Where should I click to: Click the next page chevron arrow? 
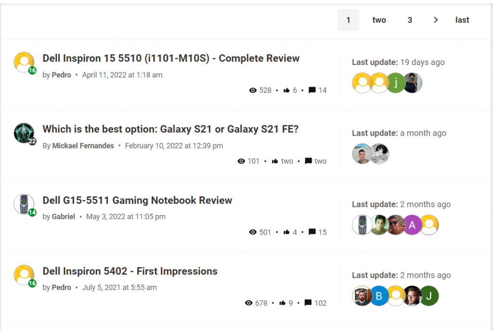click(x=435, y=20)
